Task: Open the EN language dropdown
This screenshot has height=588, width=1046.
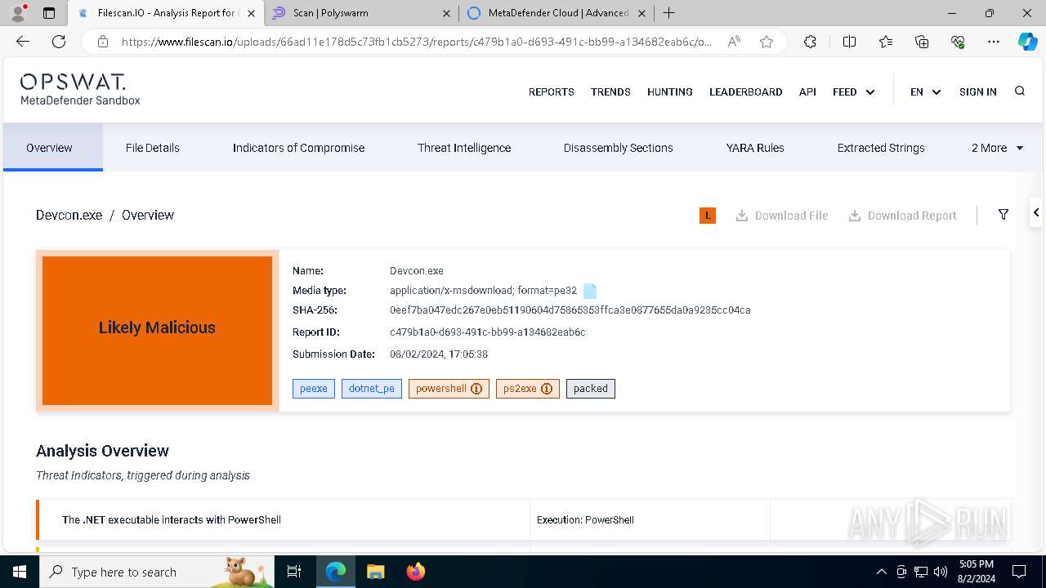Action: (925, 91)
